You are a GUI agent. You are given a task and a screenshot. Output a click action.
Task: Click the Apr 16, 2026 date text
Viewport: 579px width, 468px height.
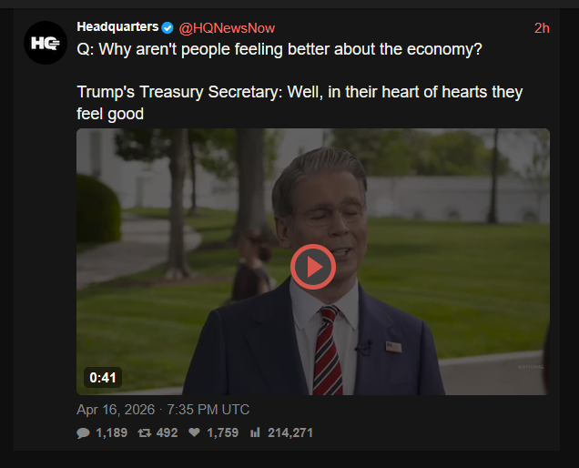coord(116,409)
